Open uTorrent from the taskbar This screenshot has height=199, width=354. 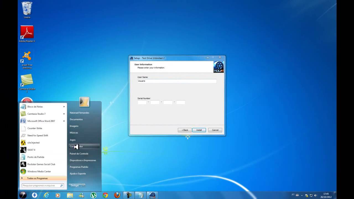click(x=93, y=195)
